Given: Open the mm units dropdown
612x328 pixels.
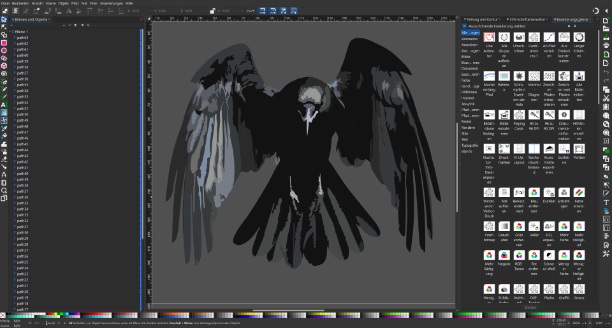Looking at the screenshot, I should point(251,11).
